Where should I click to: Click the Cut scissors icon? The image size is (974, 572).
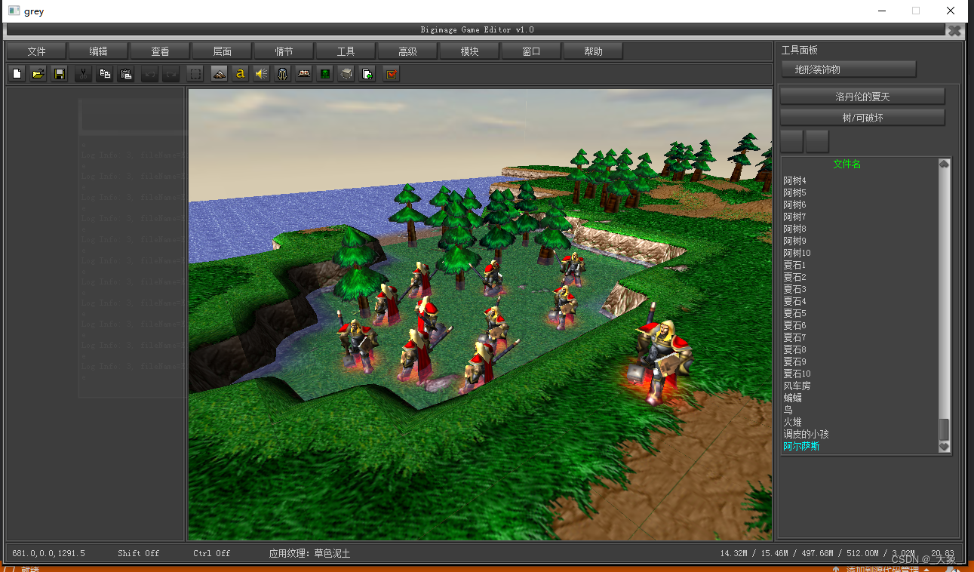[83, 74]
